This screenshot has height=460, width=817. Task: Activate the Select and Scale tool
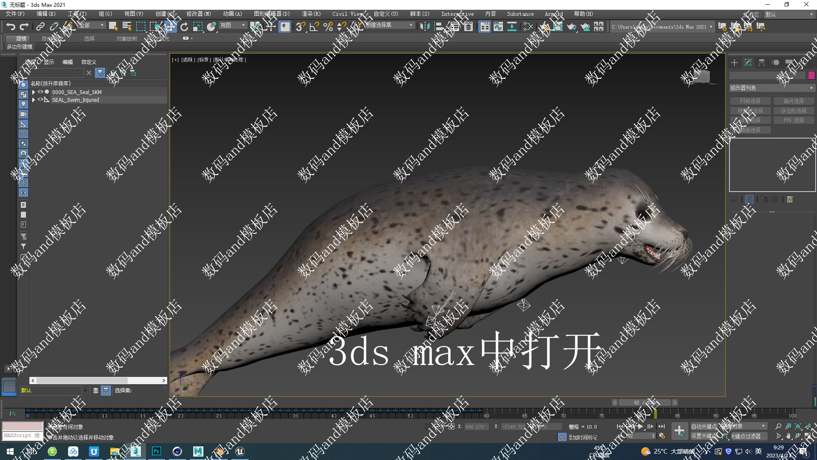(198, 27)
